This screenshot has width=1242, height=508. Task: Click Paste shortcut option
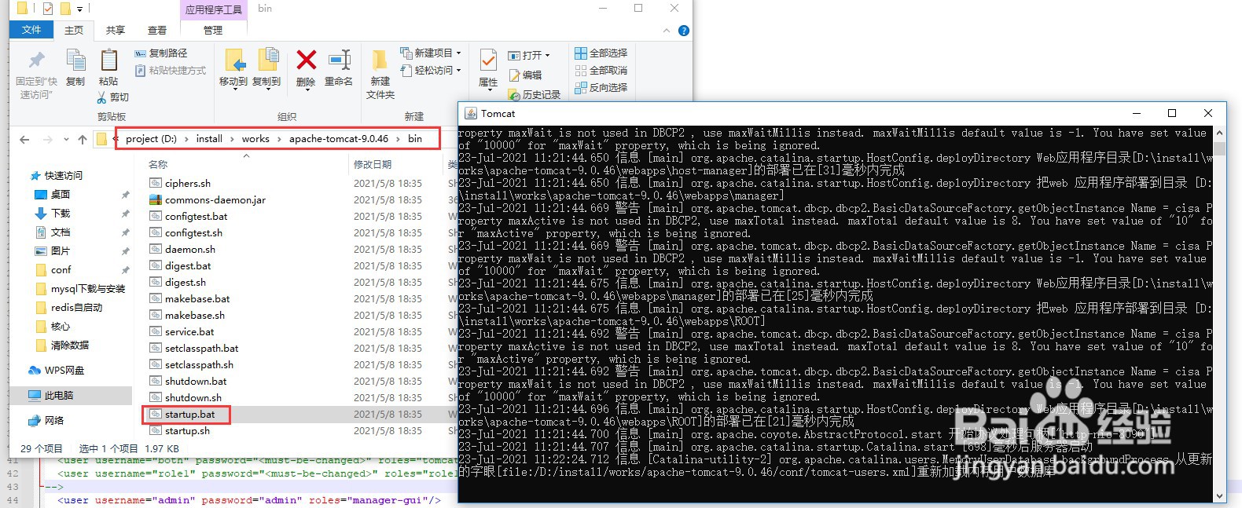(x=171, y=71)
